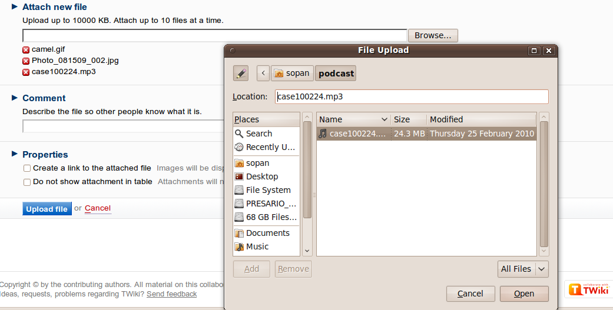Remove Photo_081509_002.jpg with its red X icon
The width and height of the screenshot is (613, 310).
coord(26,61)
